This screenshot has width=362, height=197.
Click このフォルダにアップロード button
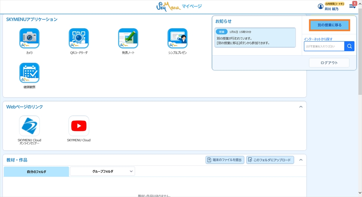point(270,160)
